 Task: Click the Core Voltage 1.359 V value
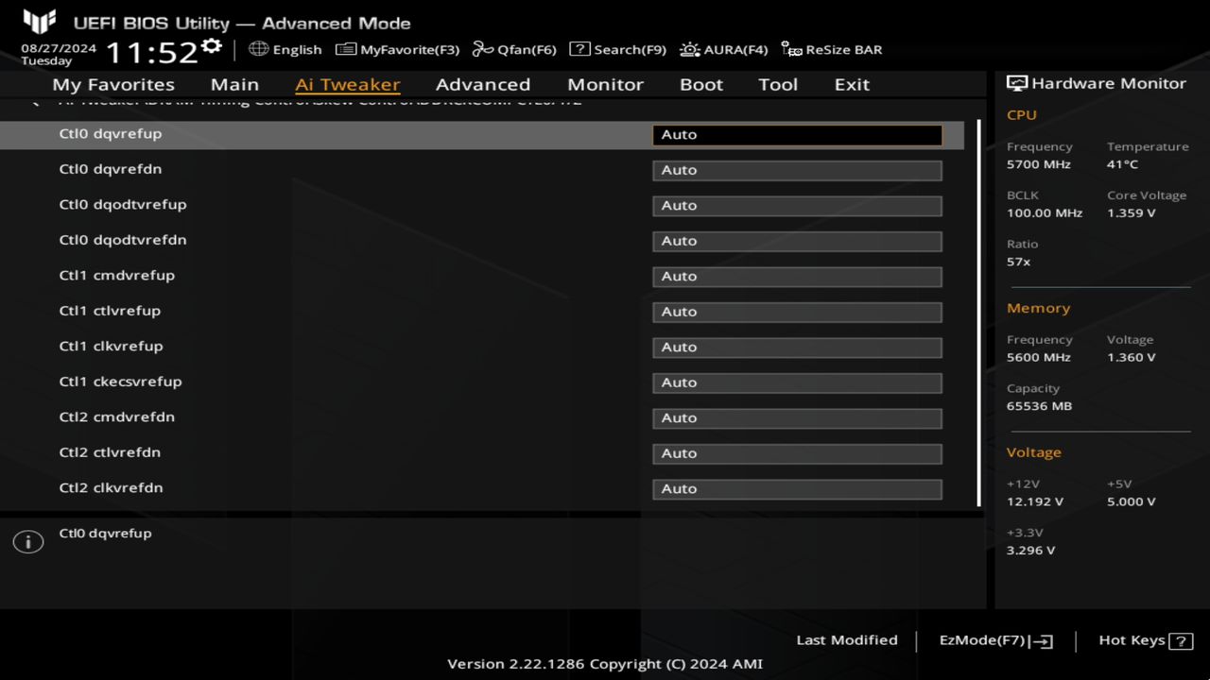[x=1131, y=213]
